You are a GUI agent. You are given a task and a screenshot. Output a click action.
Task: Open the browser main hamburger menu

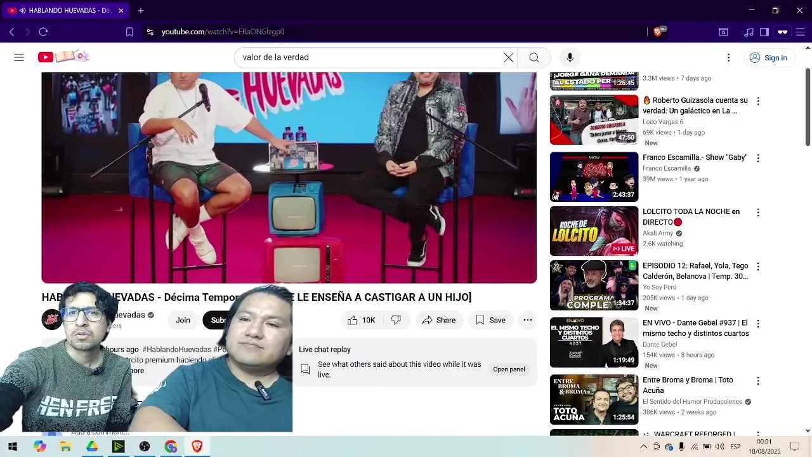pyautogui.click(x=801, y=32)
